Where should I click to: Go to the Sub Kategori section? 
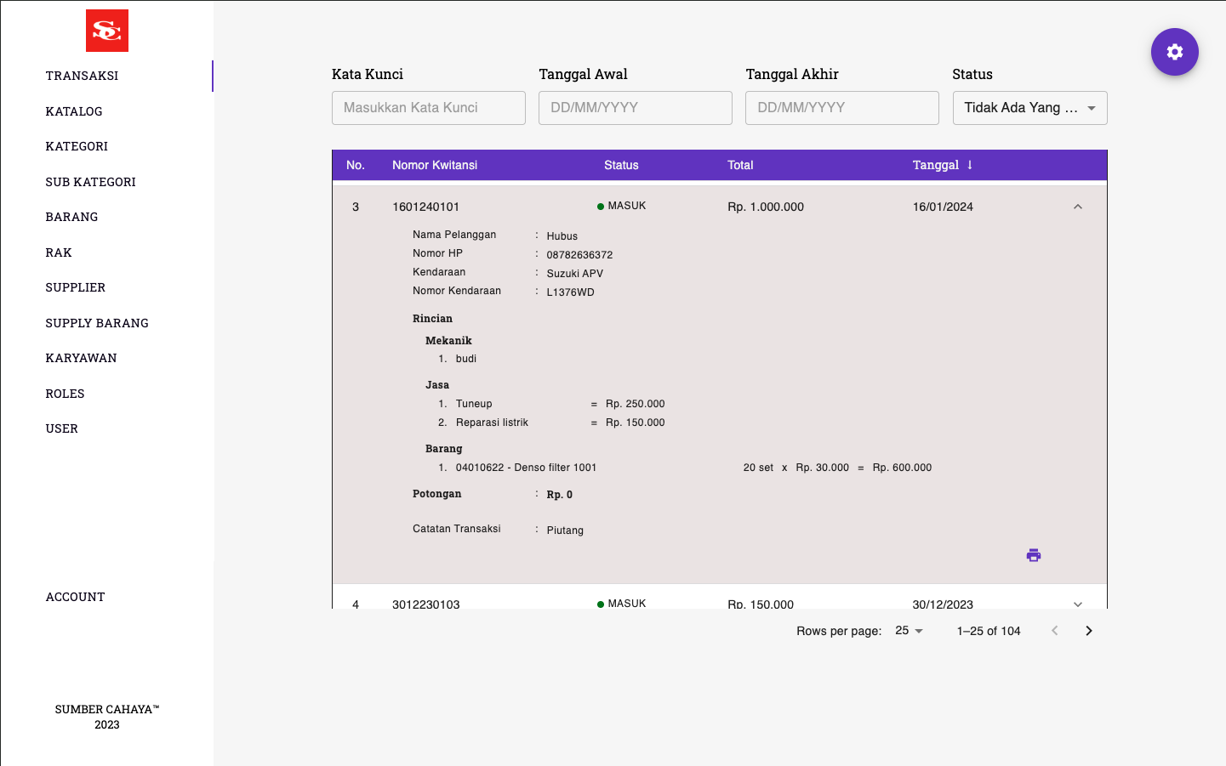[x=91, y=182]
